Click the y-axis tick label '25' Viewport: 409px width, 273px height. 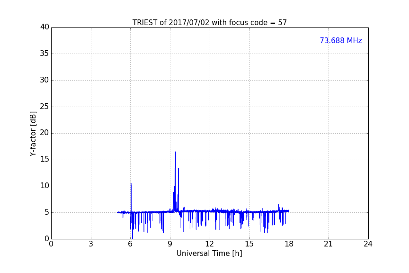tap(44, 107)
